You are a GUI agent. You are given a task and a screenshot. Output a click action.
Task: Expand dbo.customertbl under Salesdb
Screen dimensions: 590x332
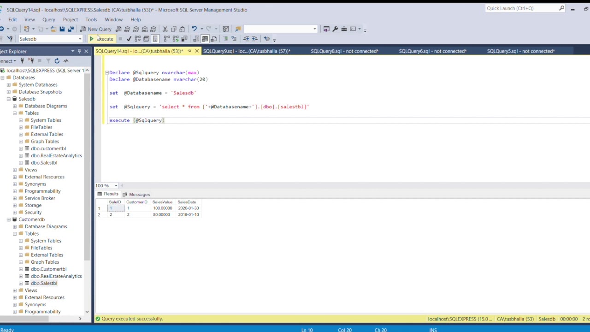pyautogui.click(x=21, y=148)
